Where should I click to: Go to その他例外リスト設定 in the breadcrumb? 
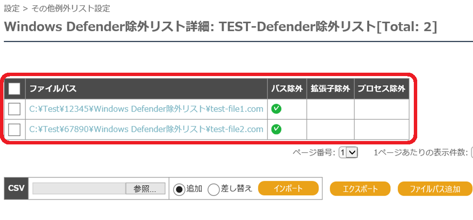coord(71,8)
